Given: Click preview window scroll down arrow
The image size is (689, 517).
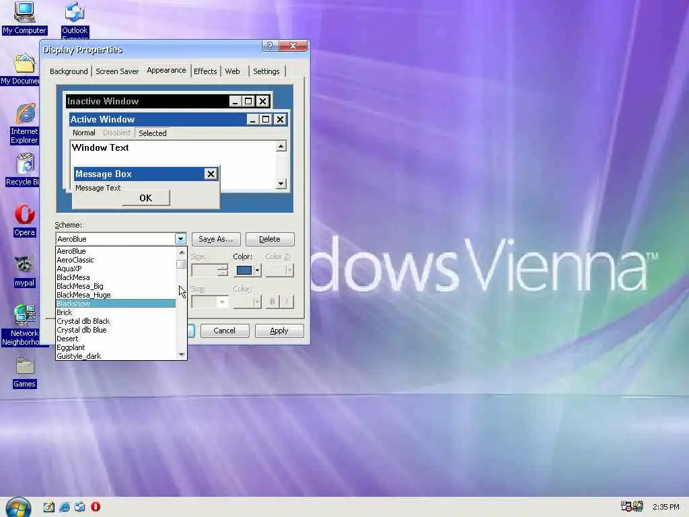Looking at the screenshot, I should click(x=281, y=184).
